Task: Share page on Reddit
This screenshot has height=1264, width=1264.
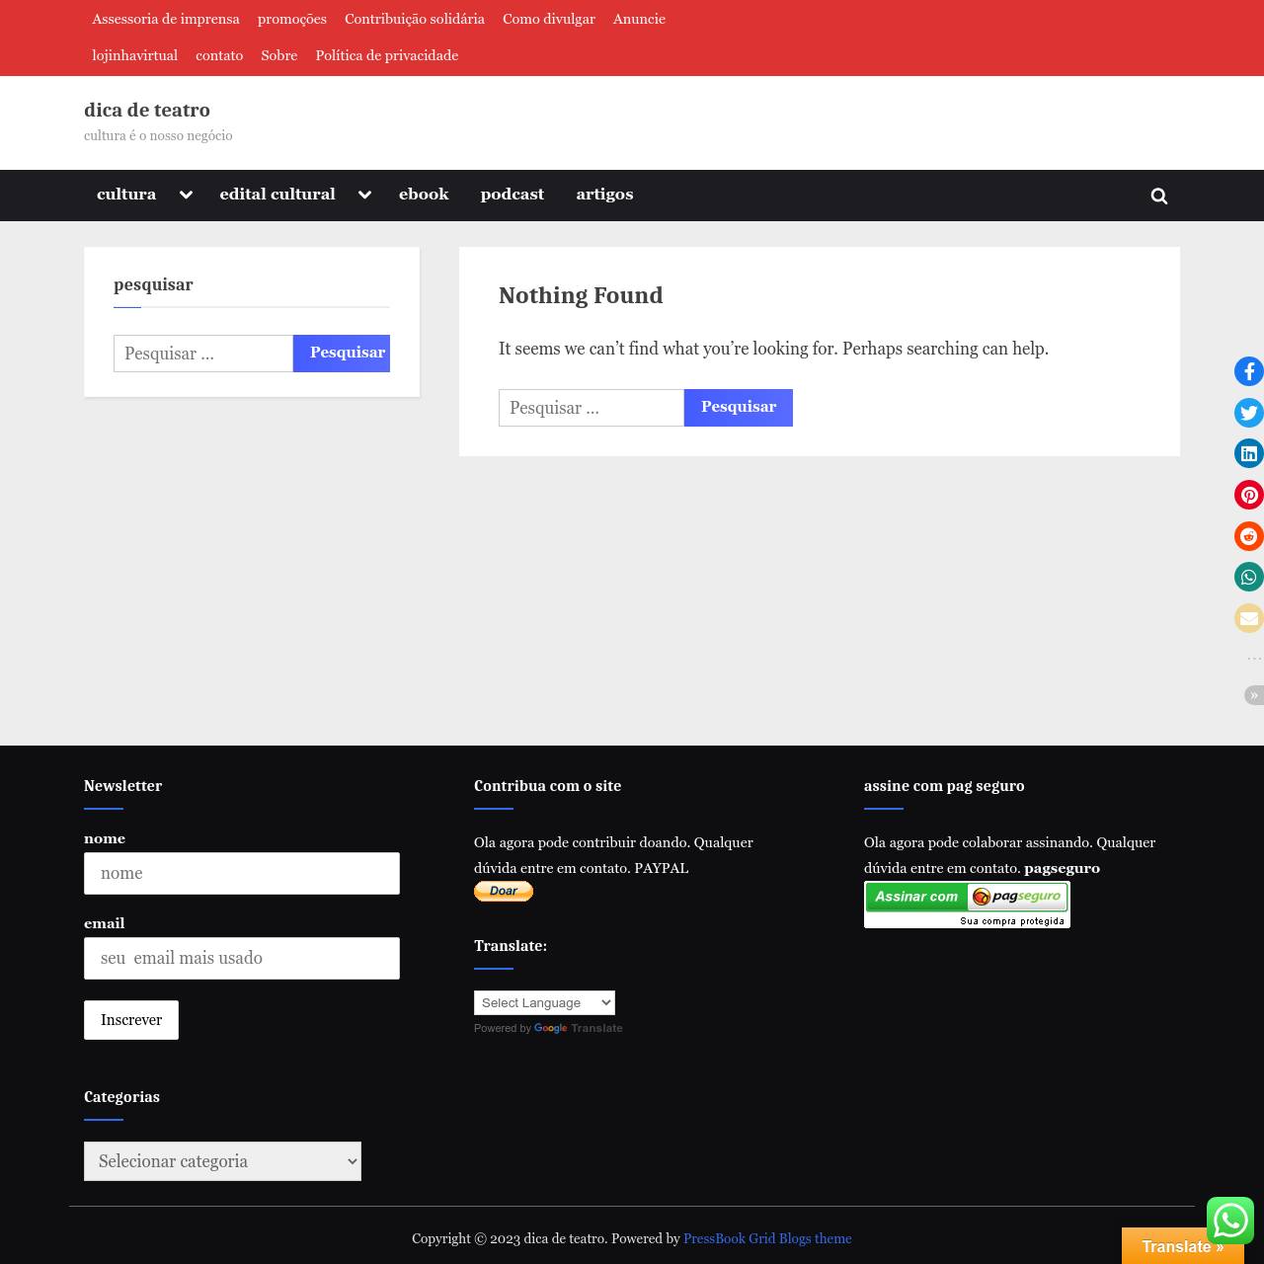Action: click(x=1249, y=536)
